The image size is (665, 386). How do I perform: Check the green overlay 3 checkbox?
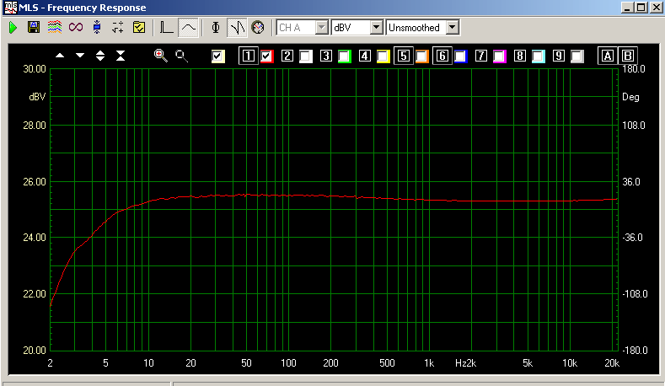[345, 56]
